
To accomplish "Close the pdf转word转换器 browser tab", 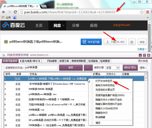I will (x=37, y=6).
